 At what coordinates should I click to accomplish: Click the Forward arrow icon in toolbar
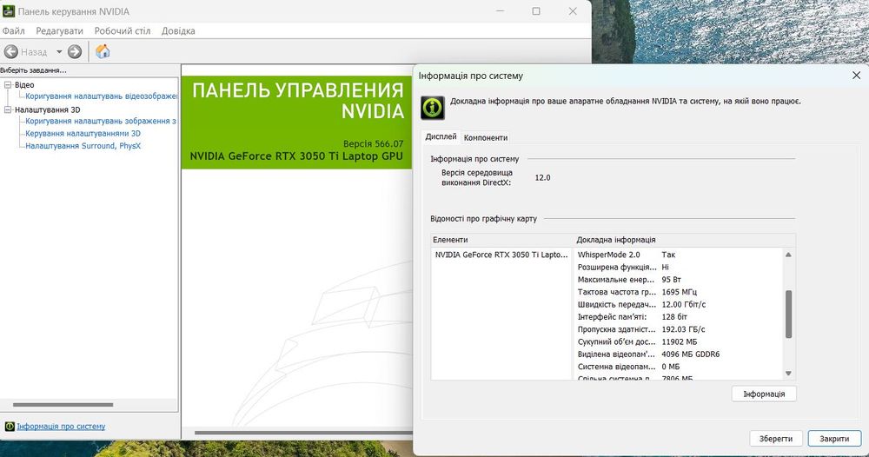(x=75, y=52)
